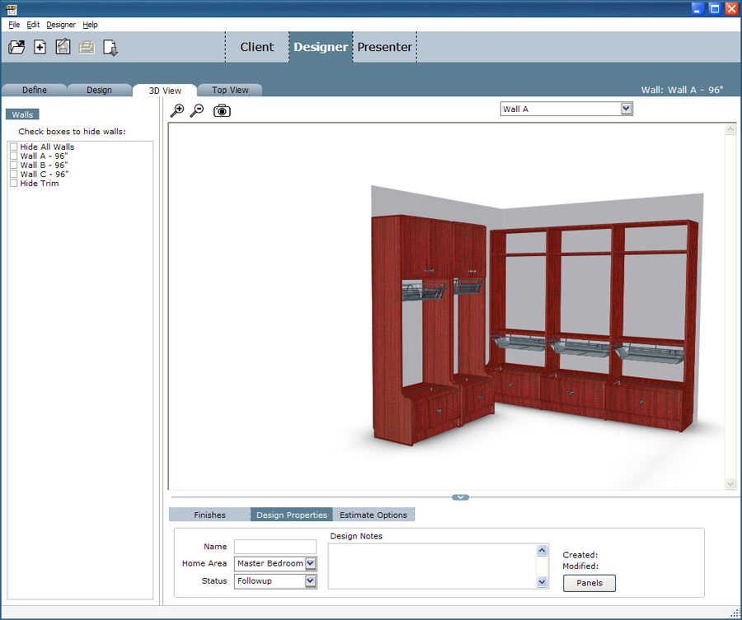742x620 pixels.
Task: Open the Wall A dropdown list
Action: coord(627,109)
